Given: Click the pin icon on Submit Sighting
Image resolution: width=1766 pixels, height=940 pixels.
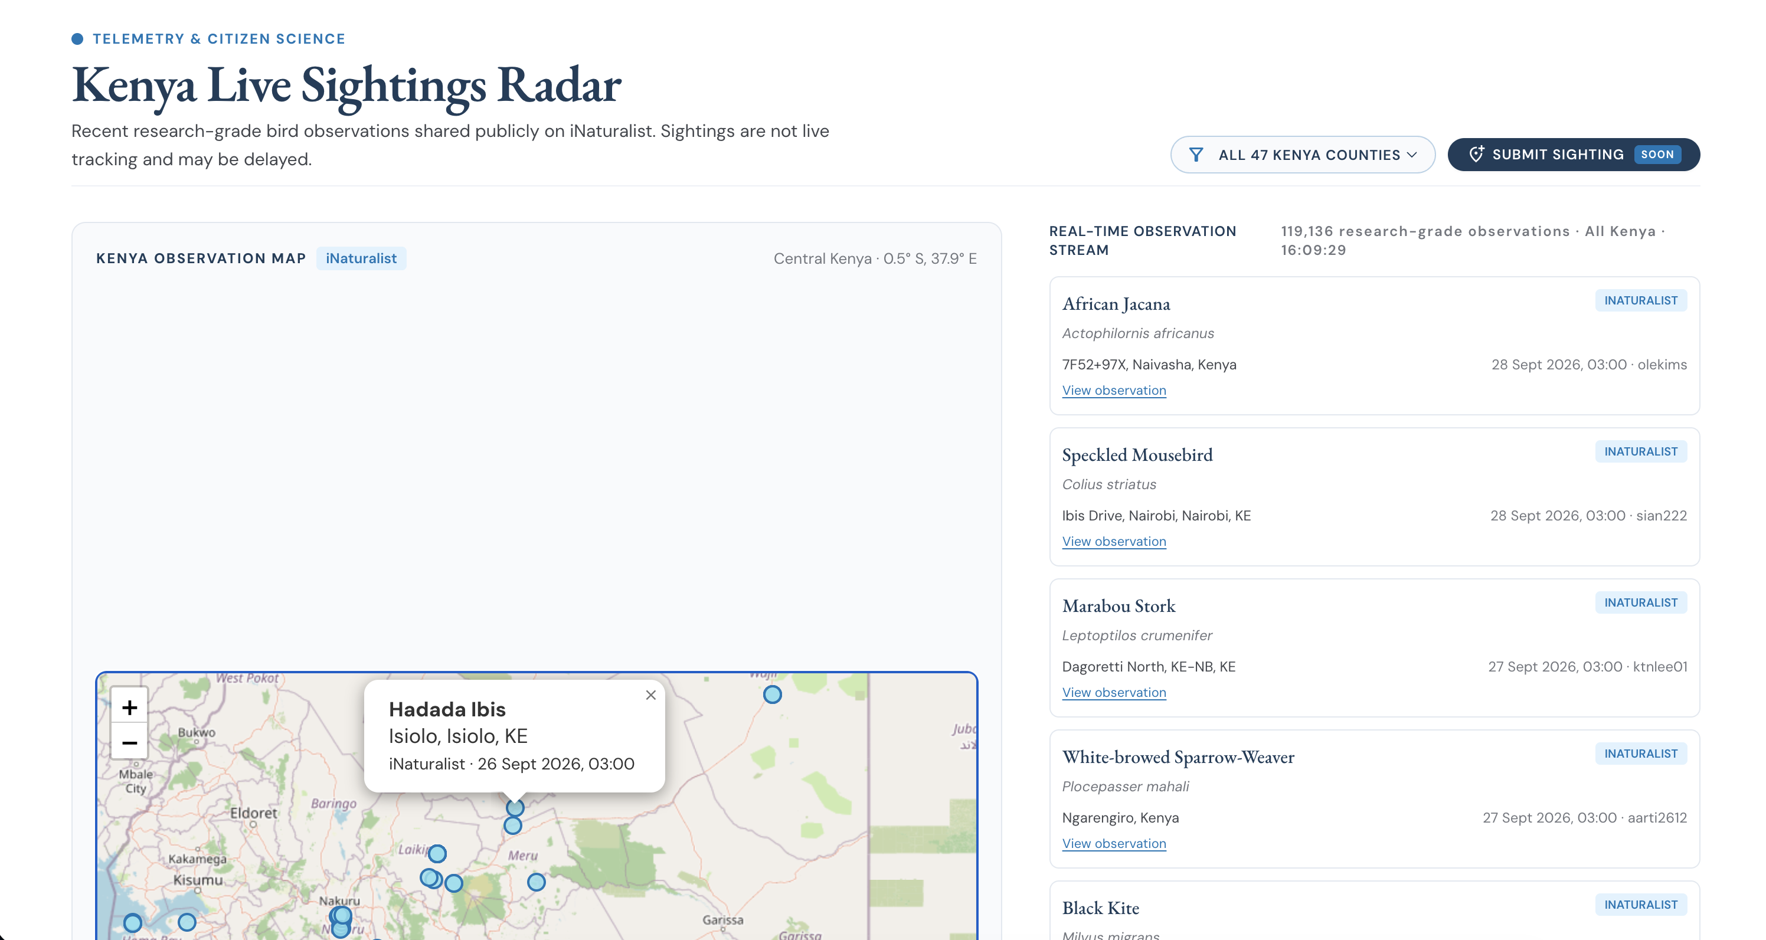Looking at the screenshot, I should tap(1477, 154).
